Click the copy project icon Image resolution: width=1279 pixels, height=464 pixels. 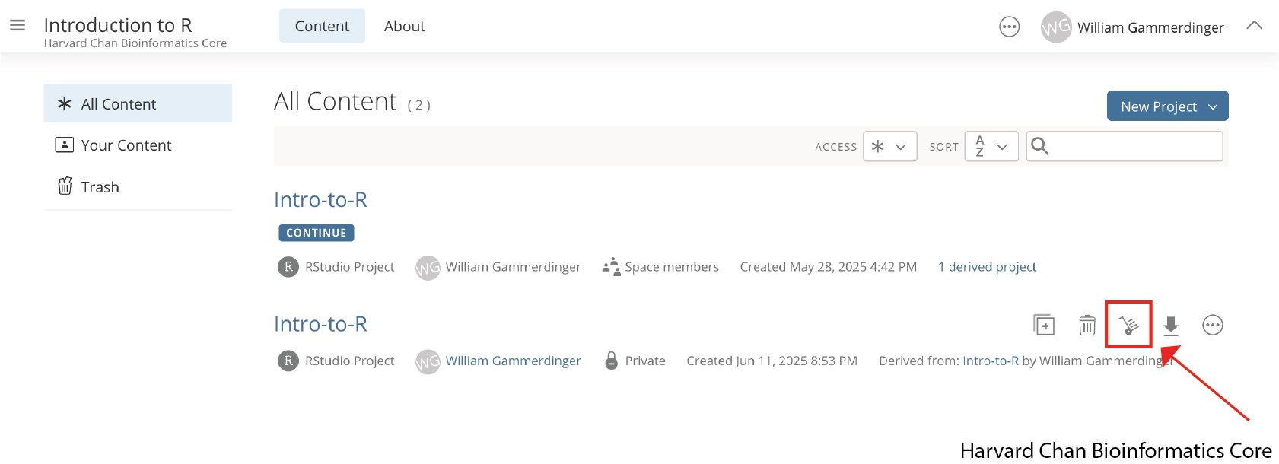(1044, 325)
